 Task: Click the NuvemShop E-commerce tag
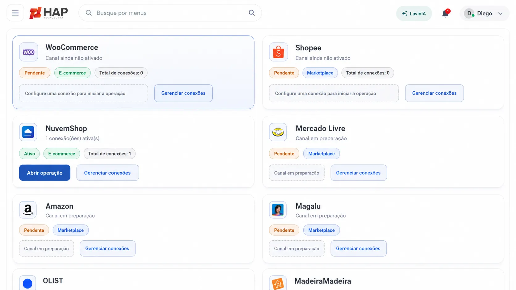point(62,154)
